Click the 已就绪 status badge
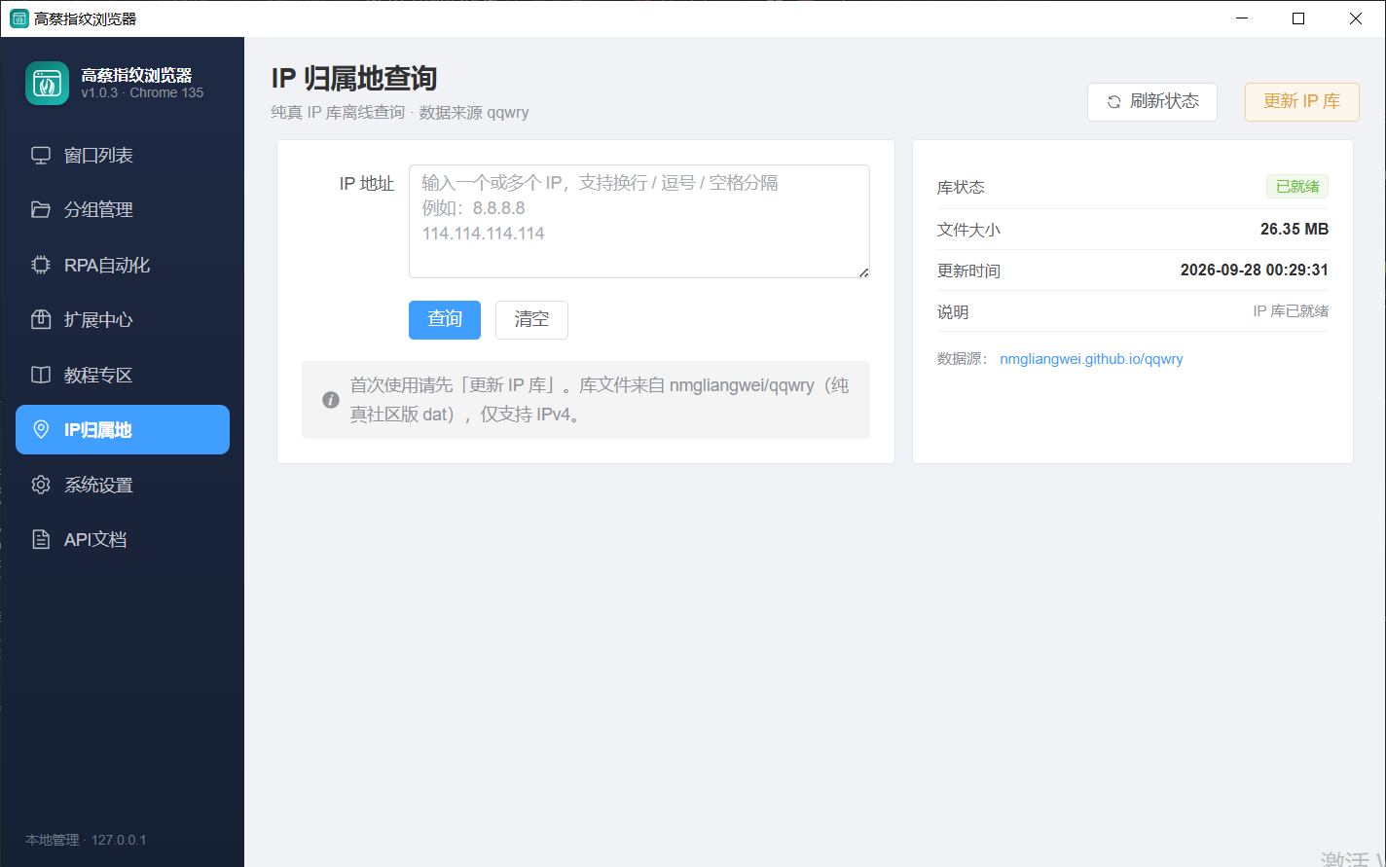1386x867 pixels. point(1297,187)
